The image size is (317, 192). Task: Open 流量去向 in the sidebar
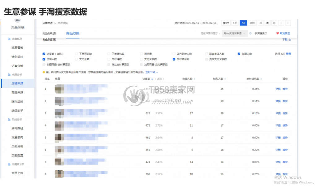point(17,137)
